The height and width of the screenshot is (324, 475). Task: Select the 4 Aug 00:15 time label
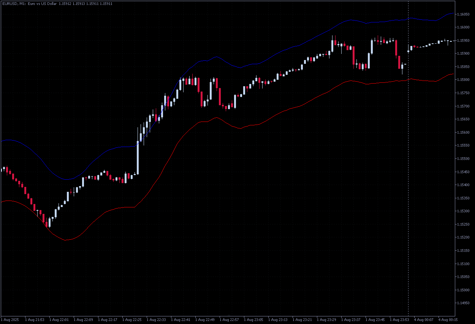(448, 320)
